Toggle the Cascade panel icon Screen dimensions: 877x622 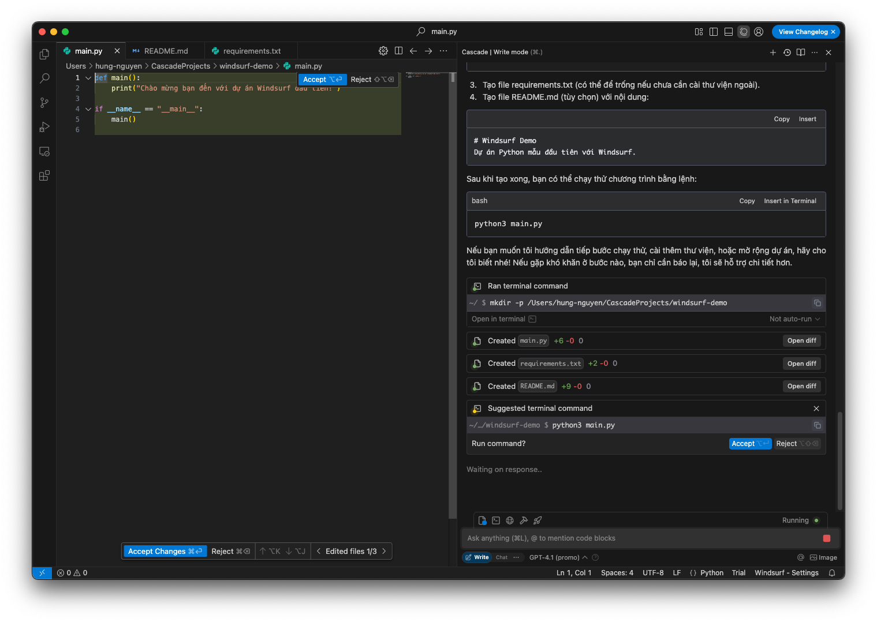coord(744,32)
